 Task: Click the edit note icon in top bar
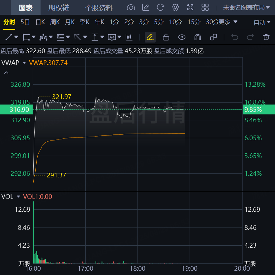[x=145, y=8]
